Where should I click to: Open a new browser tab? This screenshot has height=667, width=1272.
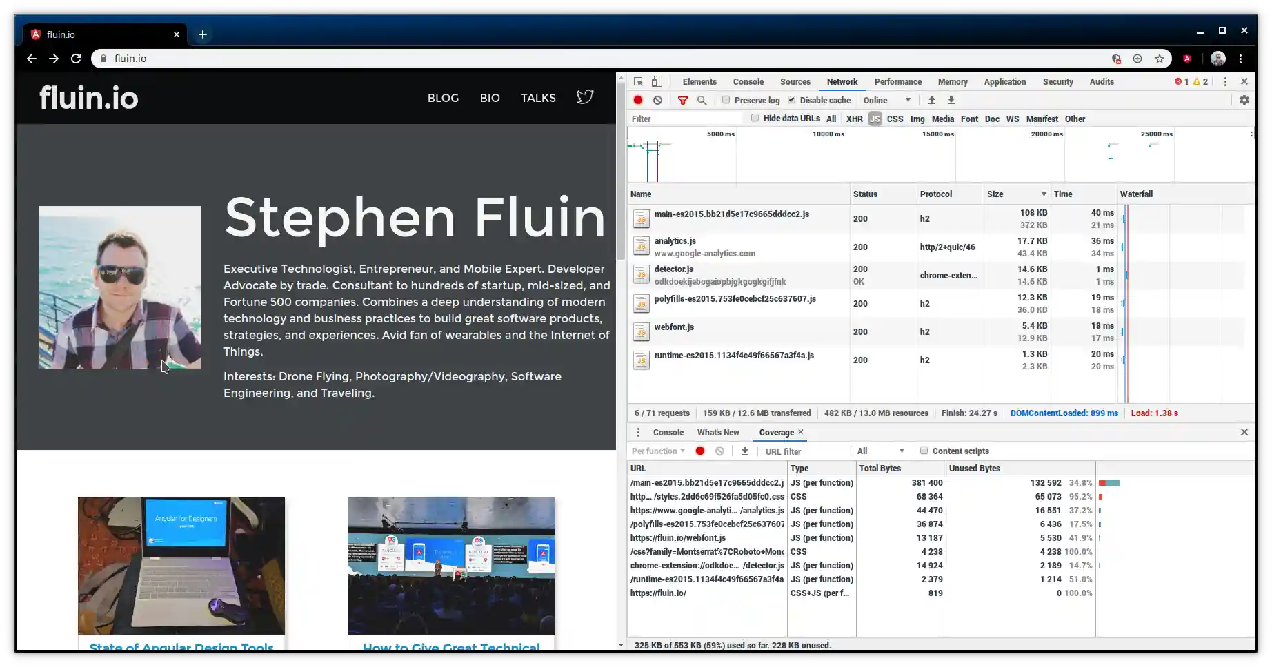pyautogui.click(x=203, y=34)
